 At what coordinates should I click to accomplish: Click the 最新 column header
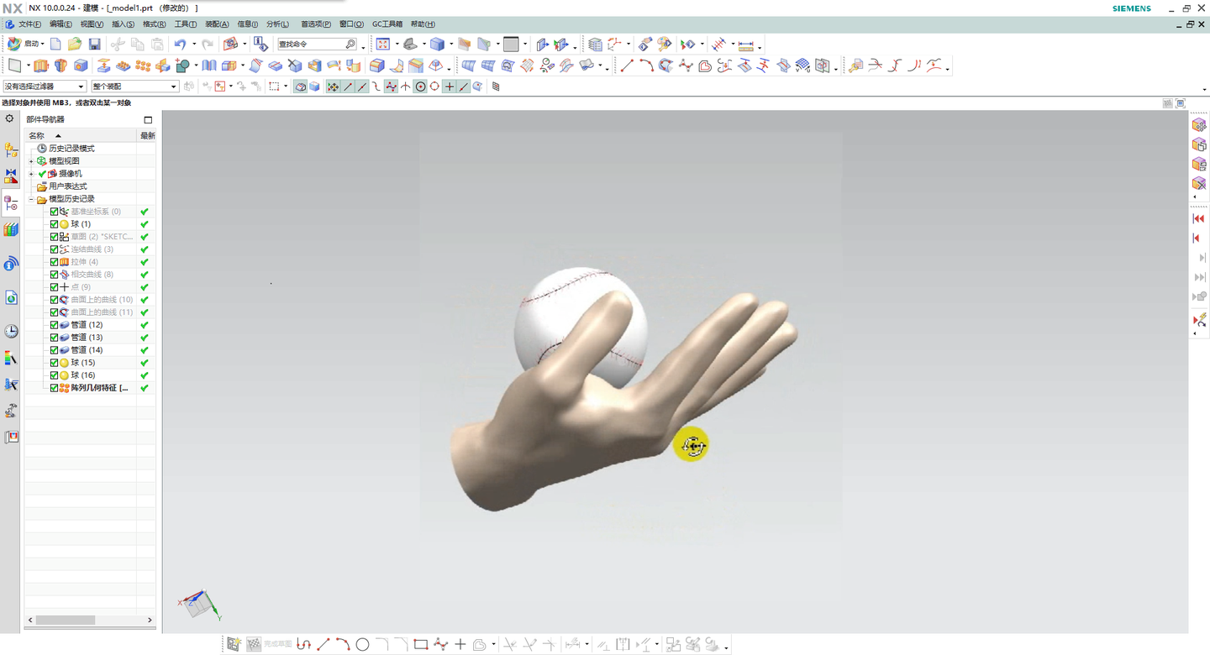(x=147, y=135)
